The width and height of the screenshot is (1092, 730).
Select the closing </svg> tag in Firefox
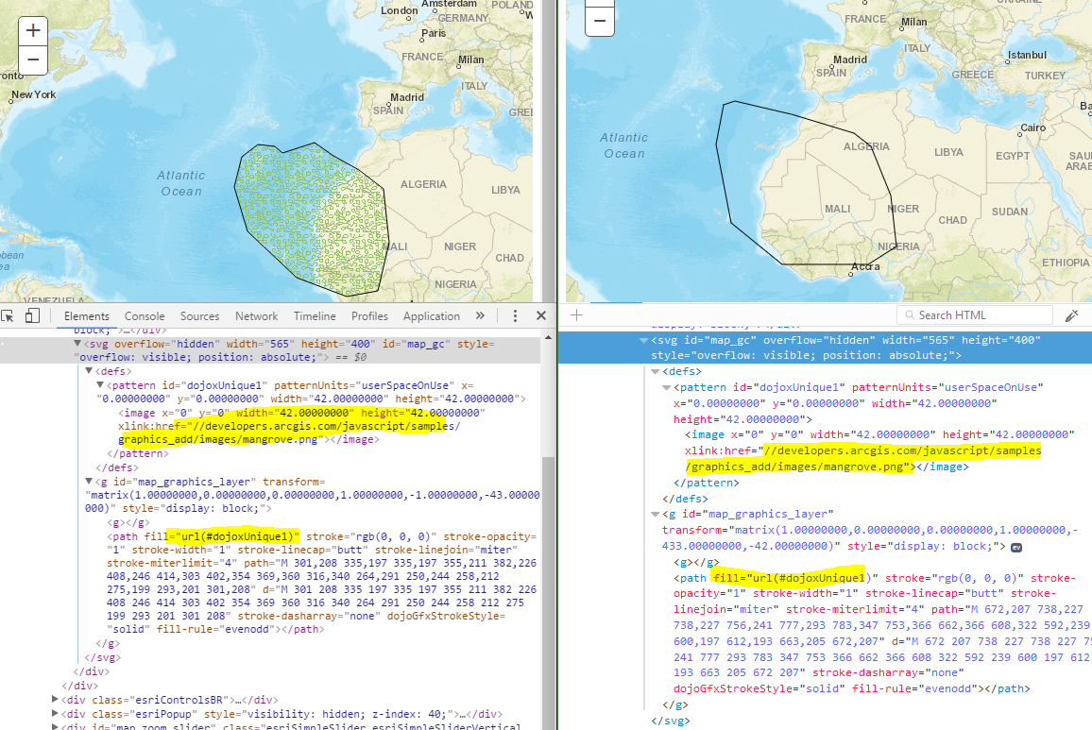point(670,721)
